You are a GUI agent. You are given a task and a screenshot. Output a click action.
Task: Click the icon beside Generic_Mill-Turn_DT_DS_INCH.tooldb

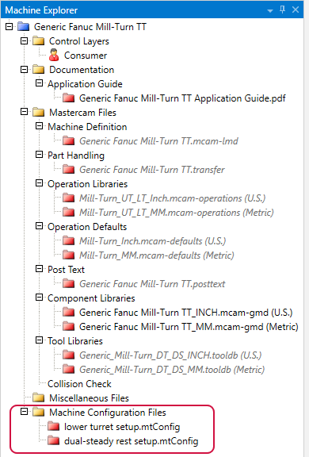(69, 355)
